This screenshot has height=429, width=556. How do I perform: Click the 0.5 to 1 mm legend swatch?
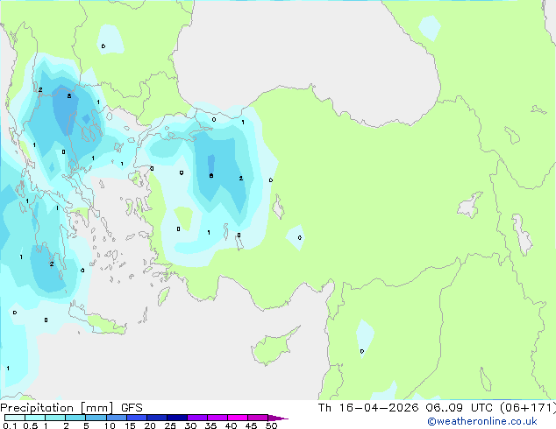pos(35,418)
